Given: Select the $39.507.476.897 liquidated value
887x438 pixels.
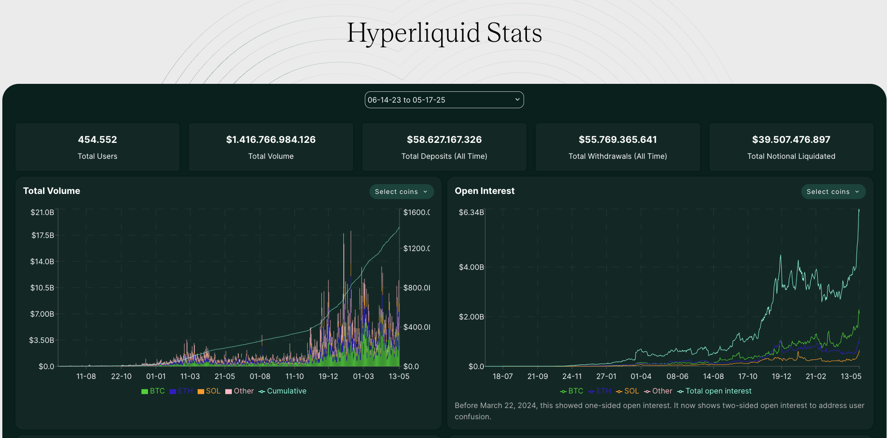Looking at the screenshot, I should pyautogui.click(x=791, y=140).
